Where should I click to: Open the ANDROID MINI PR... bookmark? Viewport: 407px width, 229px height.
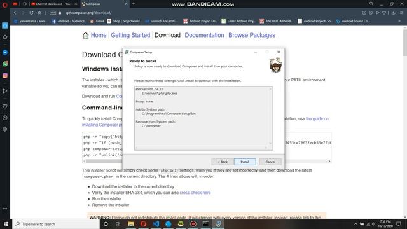(277, 21)
